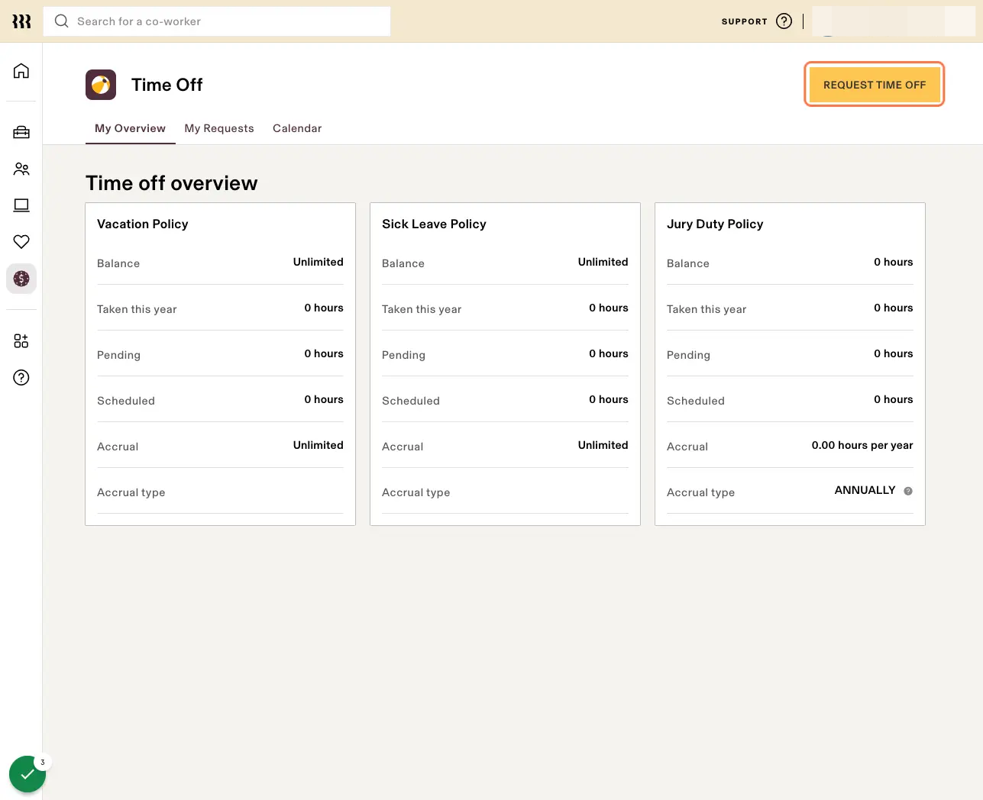Click Scheduled label in Sick Leave Policy card
This screenshot has height=800, width=983.
[411, 401]
